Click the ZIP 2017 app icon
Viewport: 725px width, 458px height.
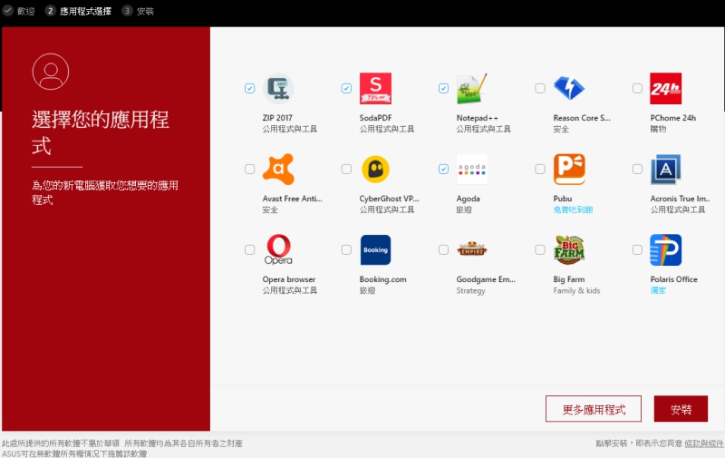(278, 89)
